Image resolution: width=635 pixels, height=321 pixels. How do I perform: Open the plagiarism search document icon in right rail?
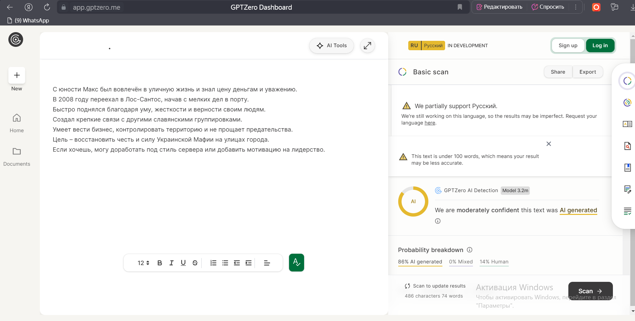tap(627, 146)
